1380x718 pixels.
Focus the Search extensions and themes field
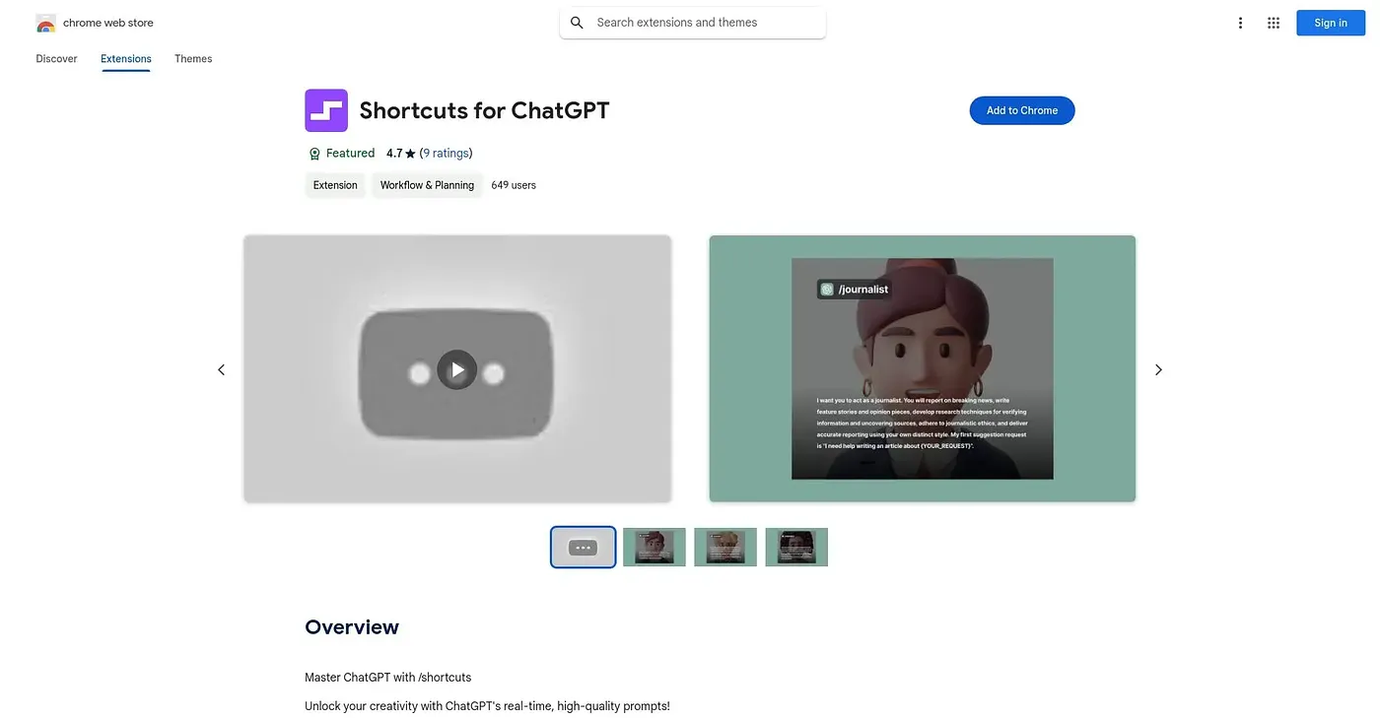[693, 23]
